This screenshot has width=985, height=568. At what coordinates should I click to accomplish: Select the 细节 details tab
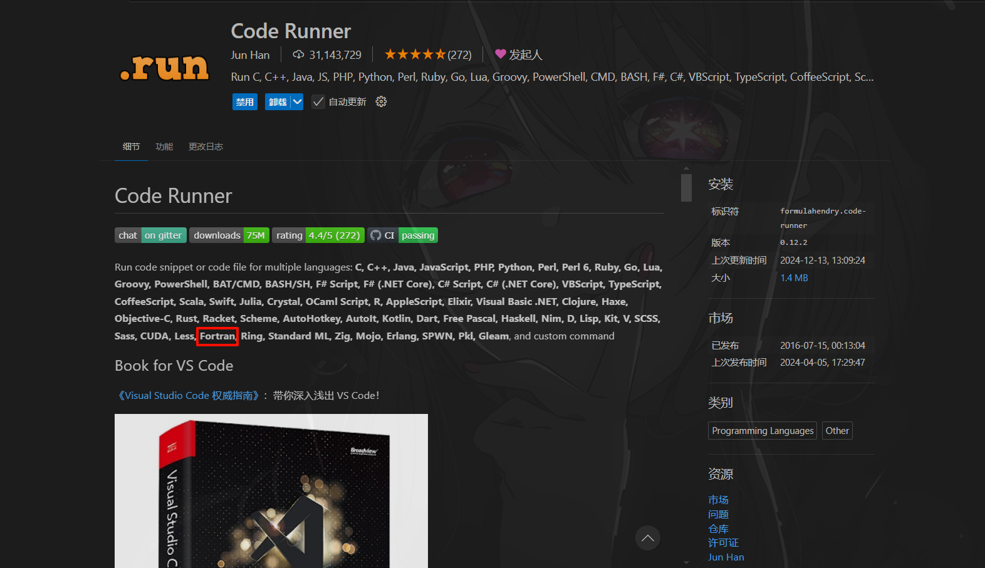(131, 147)
